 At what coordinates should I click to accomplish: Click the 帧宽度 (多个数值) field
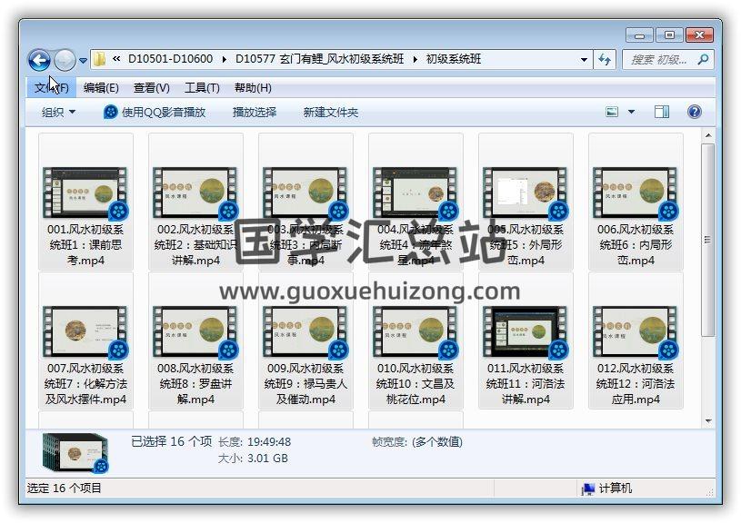click(417, 442)
